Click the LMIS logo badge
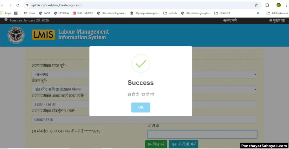The height and width of the screenshot is (149, 289). [43, 35]
